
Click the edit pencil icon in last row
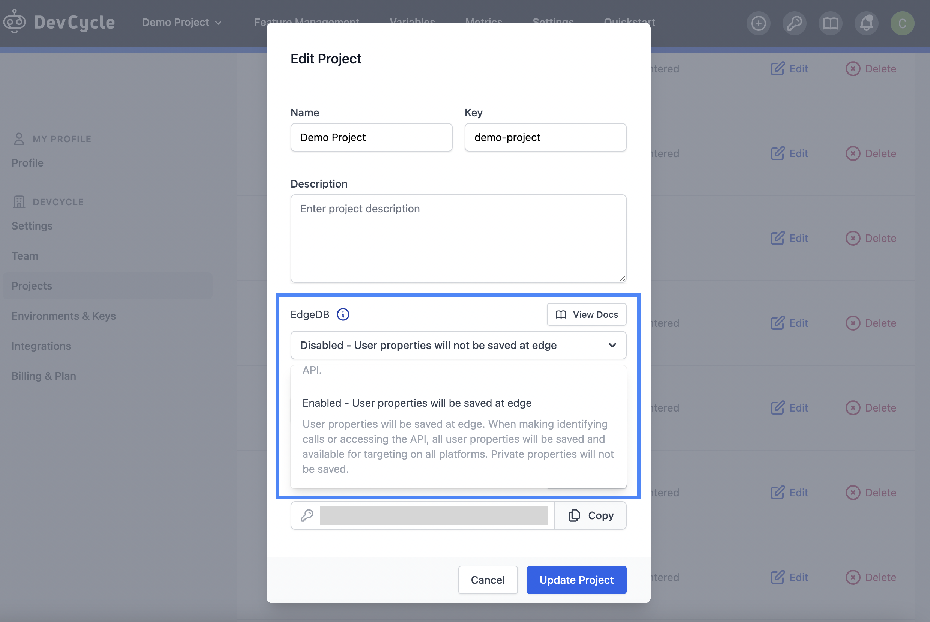(x=777, y=577)
